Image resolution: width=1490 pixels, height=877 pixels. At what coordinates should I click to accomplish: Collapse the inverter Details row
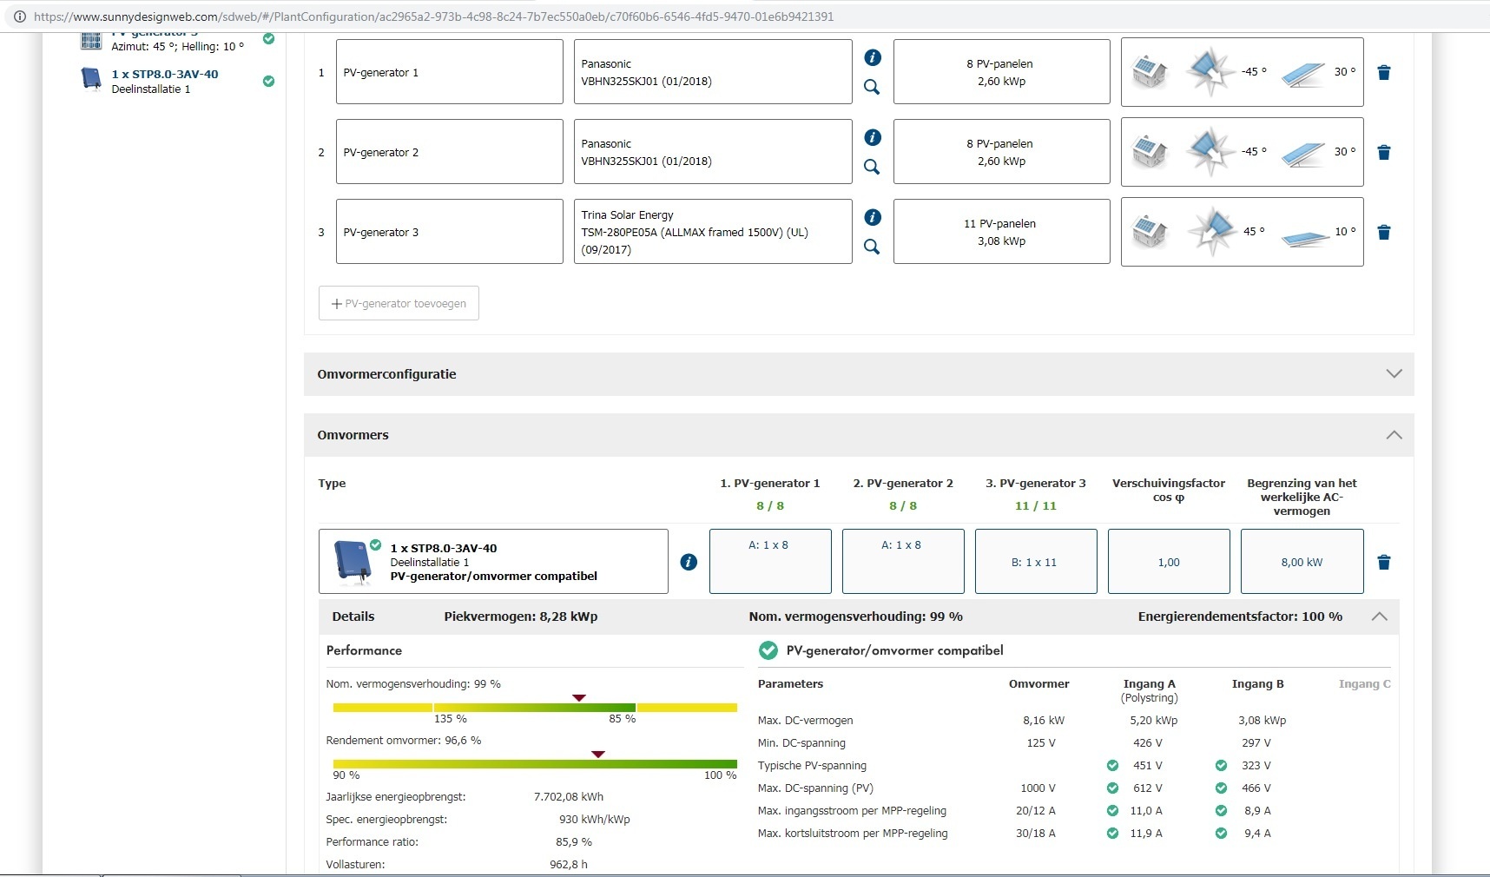point(1379,617)
